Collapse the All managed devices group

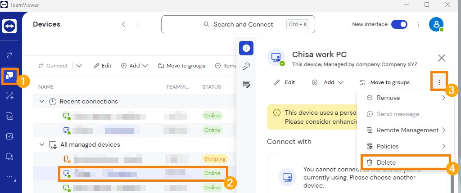42,145
